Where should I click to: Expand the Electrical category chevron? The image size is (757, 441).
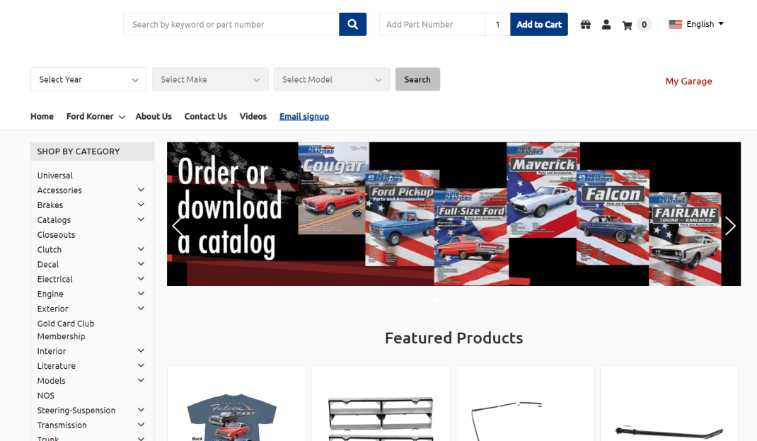coord(141,279)
